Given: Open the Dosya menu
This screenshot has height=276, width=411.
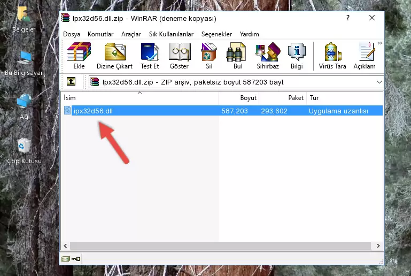Looking at the screenshot, I should click(72, 34).
